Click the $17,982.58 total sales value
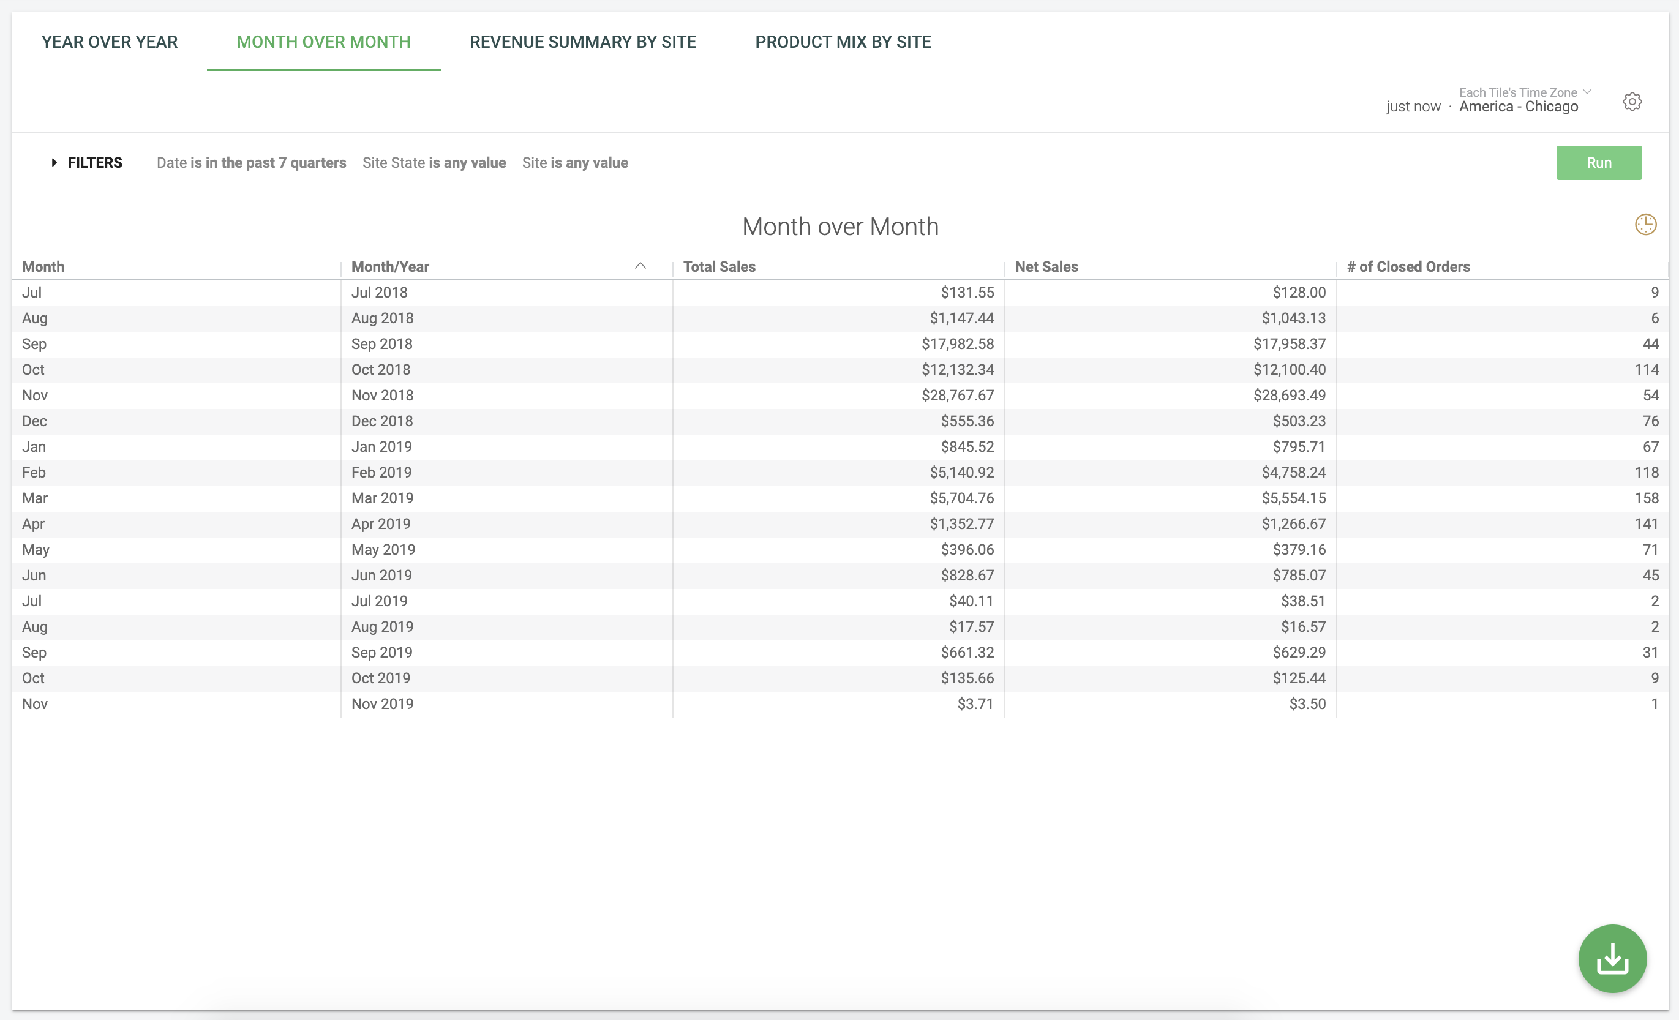 click(958, 344)
